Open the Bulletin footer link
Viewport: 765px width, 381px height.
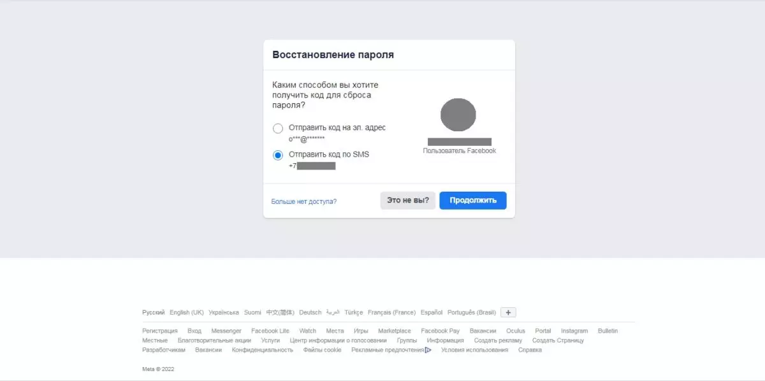coord(608,331)
